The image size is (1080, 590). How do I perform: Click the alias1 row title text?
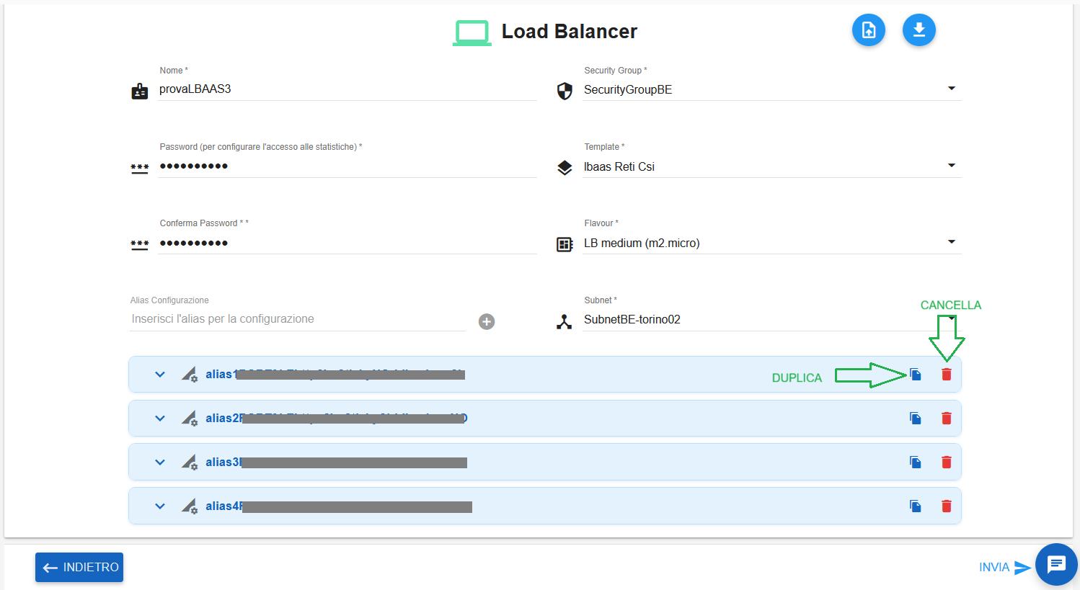tap(335, 375)
